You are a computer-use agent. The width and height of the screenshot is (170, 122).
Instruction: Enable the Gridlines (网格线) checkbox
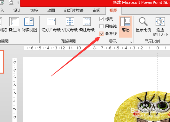point(101,26)
